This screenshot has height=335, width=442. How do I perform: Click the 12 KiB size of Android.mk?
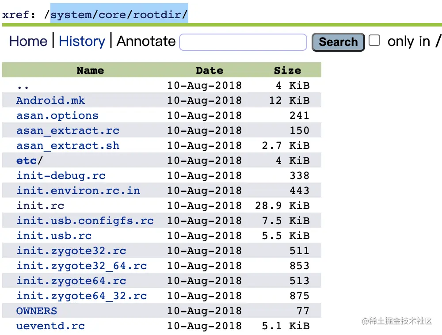290,101
